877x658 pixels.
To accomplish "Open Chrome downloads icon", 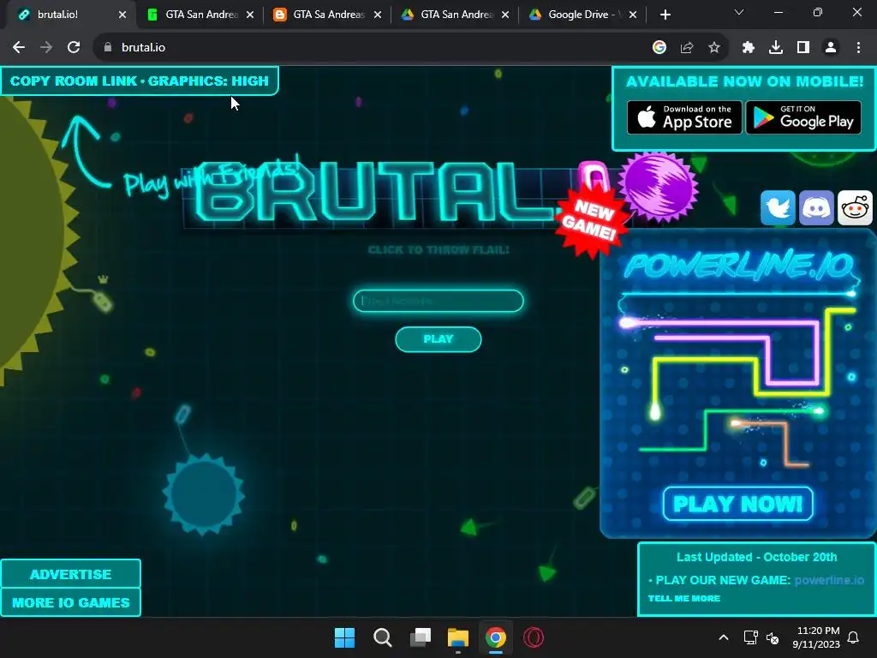I will (776, 48).
